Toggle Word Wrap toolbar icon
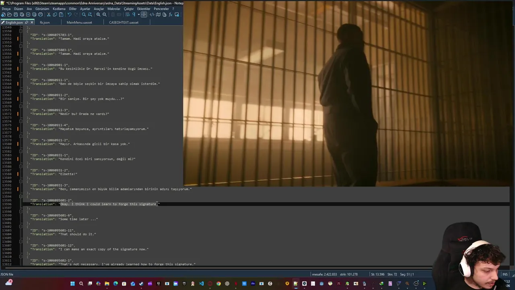 [x=127, y=14]
